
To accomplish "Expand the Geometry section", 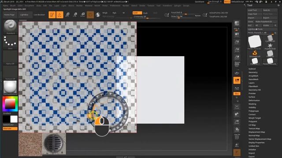I will pos(253,72).
